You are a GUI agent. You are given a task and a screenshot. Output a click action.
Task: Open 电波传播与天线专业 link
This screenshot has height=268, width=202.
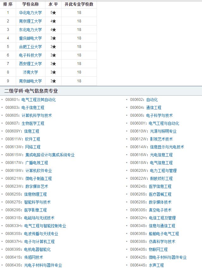tap(41, 234)
